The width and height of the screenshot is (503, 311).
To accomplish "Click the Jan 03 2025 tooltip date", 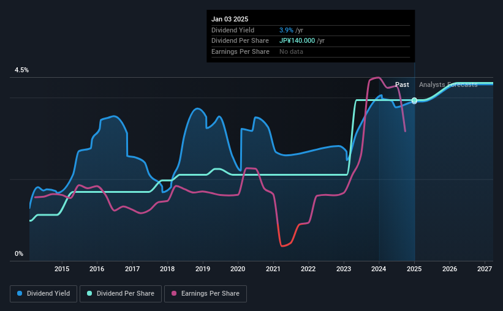I will 230,19.
